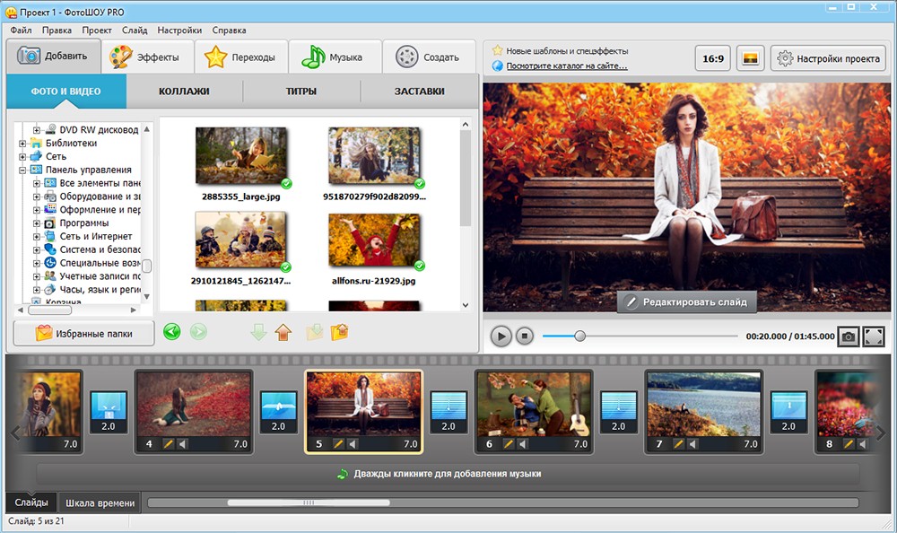The width and height of the screenshot is (897, 533).
Task: Click the Редактировать слайд button
Action: pyautogui.click(x=687, y=302)
